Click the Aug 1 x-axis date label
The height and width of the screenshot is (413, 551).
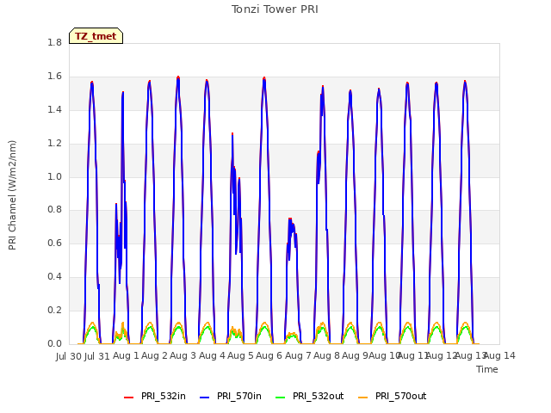coord(127,356)
